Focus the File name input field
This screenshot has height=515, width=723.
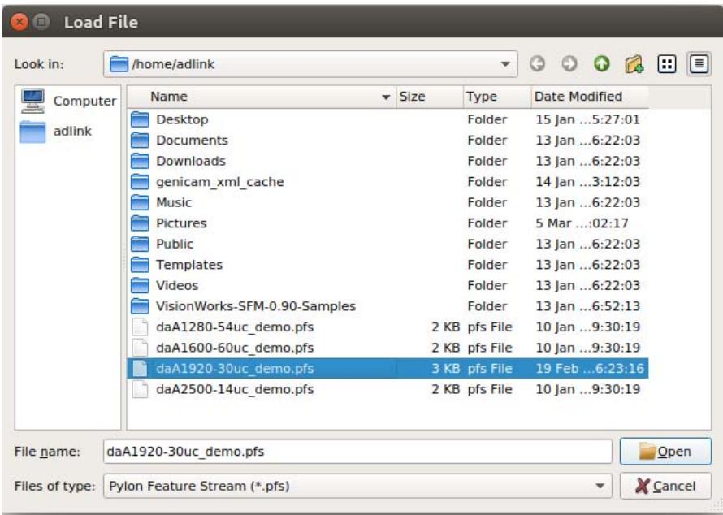[x=357, y=451]
